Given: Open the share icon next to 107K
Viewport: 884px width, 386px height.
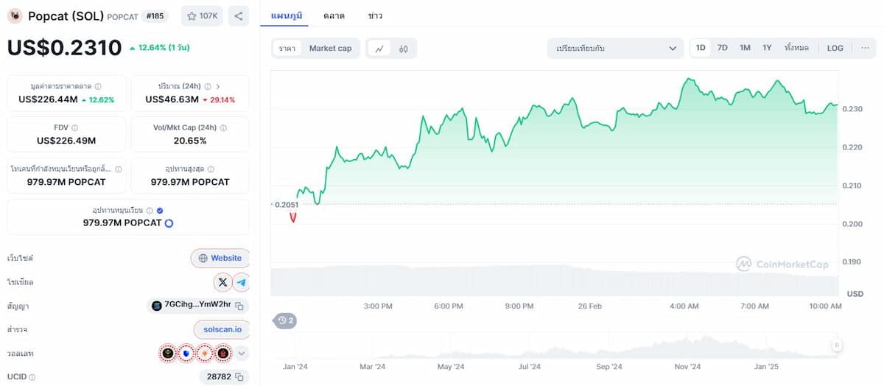Looking at the screenshot, I should click(x=238, y=15).
